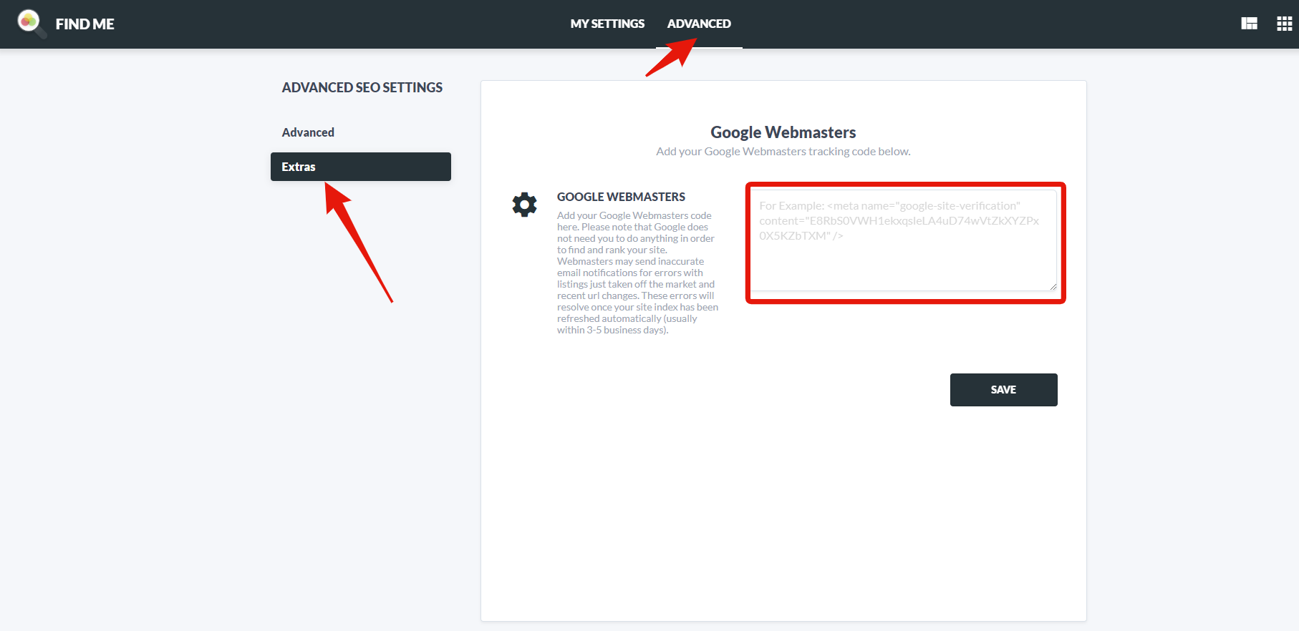Image resolution: width=1299 pixels, height=631 pixels.
Task: Select Extras in the SEO settings sidebar
Action: click(361, 167)
